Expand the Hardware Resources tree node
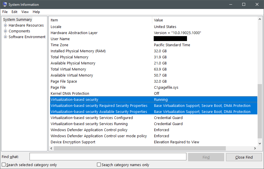The width and height of the screenshot is (264, 169). coord(6,25)
